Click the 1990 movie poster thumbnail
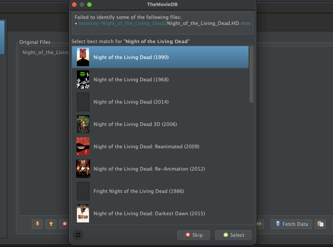 [83, 57]
